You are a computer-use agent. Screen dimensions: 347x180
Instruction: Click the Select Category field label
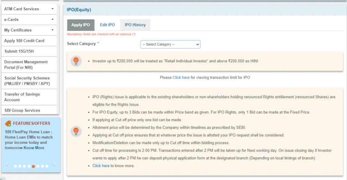click(81, 44)
